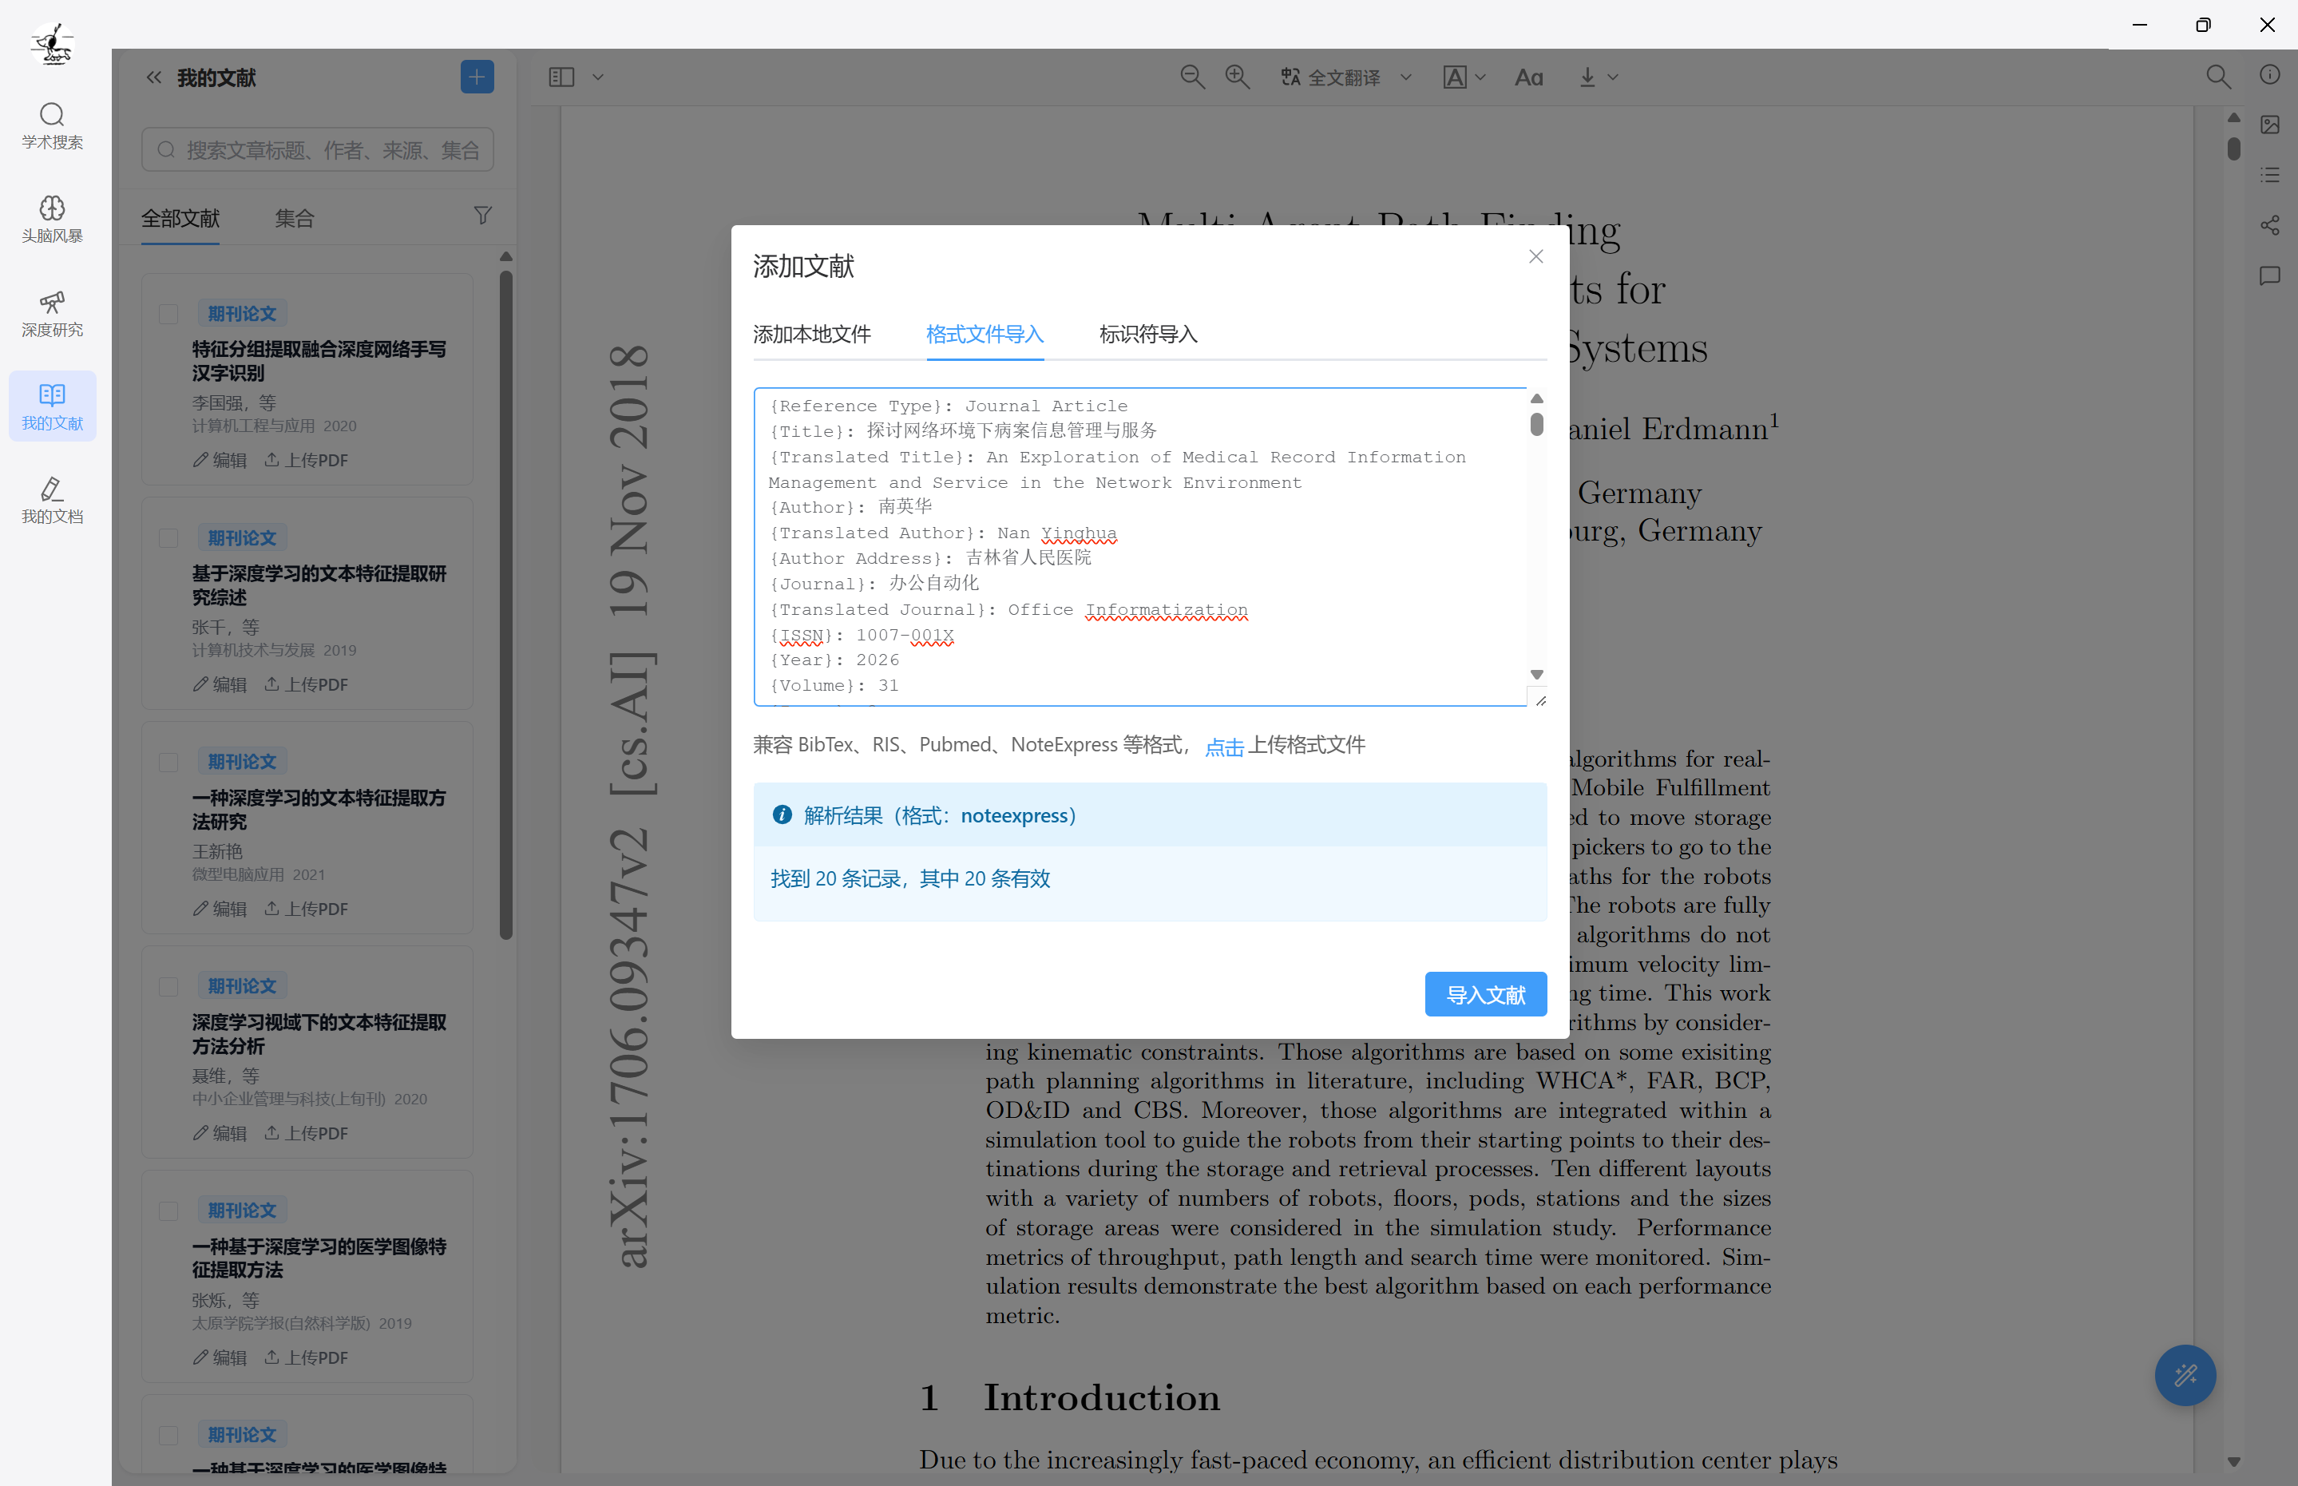Image resolution: width=2298 pixels, height=1486 pixels.
Task: Click the share icon in right sidebar
Action: click(2269, 225)
